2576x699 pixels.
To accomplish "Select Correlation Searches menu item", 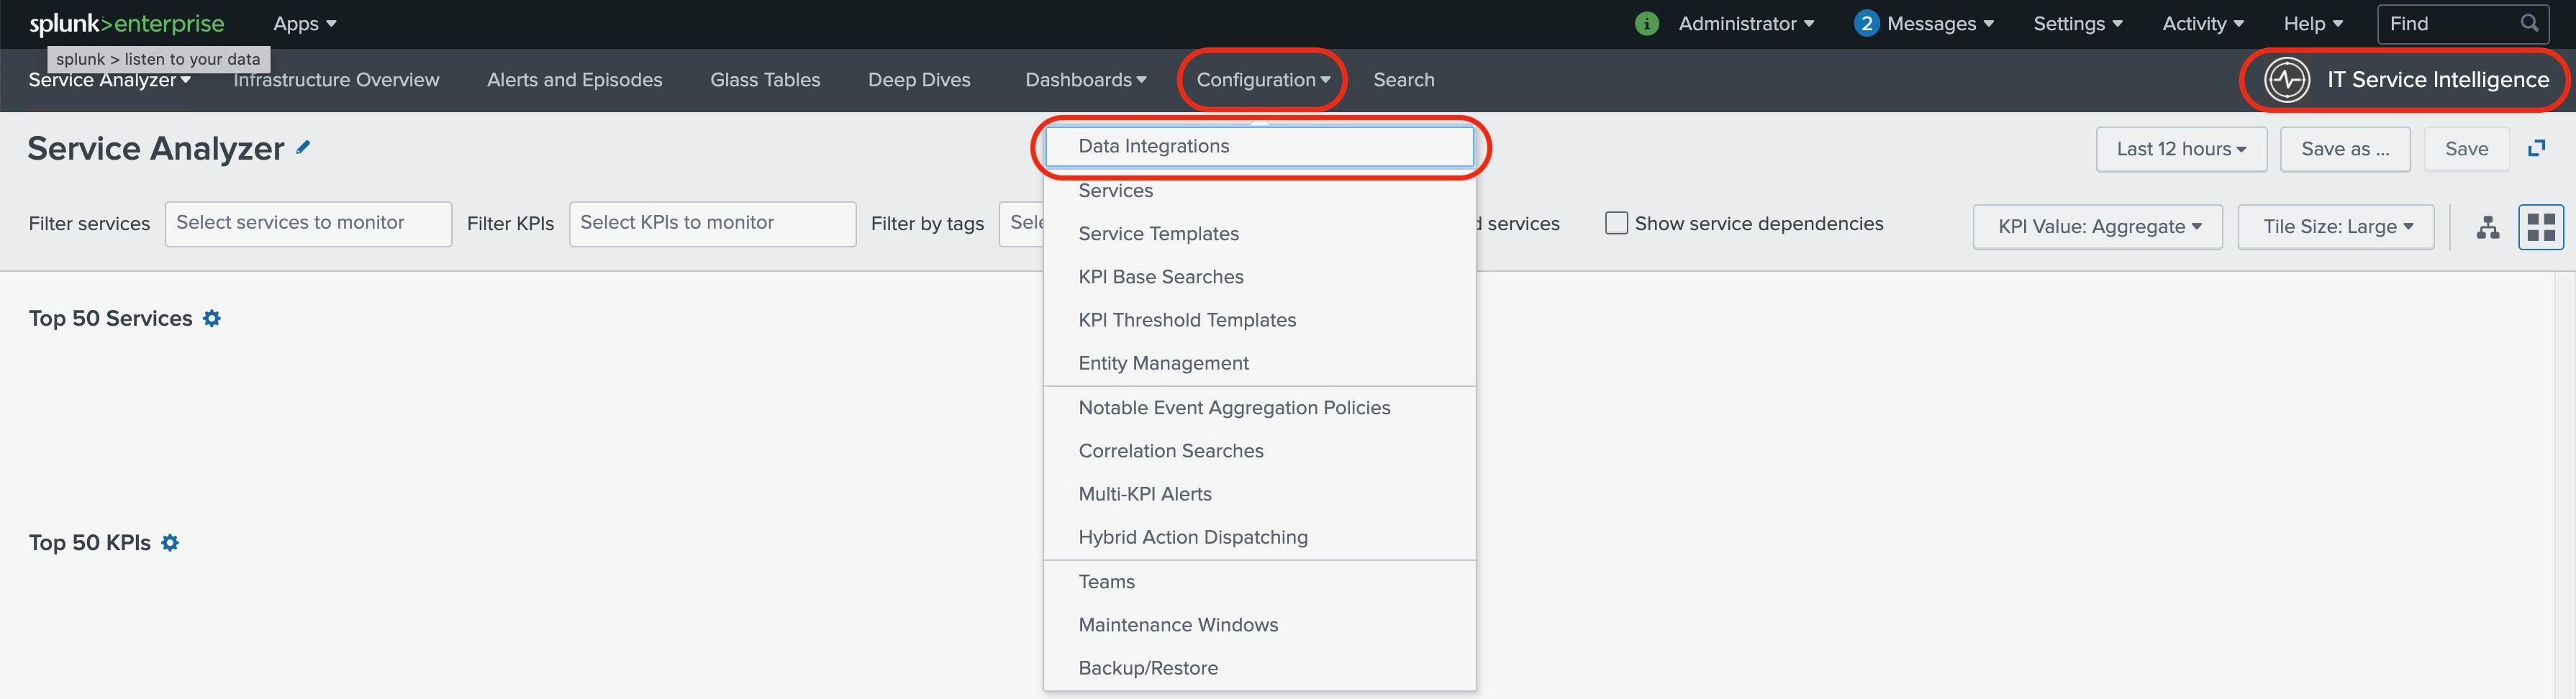I will (x=1259, y=450).
